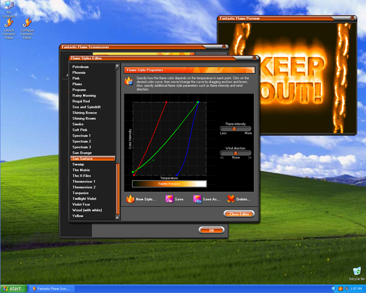The image size is (366, 293).
Task: Select the My Computer desktop icon
Action: pyautogui.click(x=9, y=6)
